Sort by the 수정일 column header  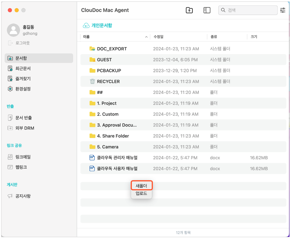[158, 37]
